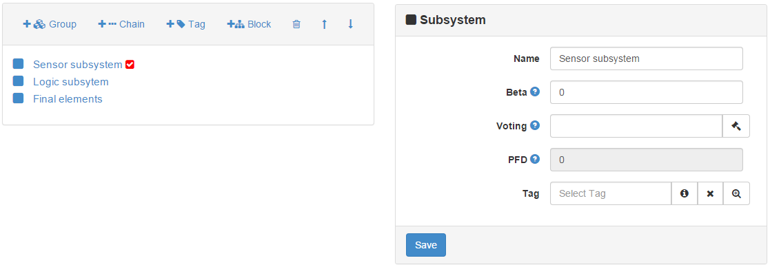
Task: Open the Select Tag field
Action: 610,193
